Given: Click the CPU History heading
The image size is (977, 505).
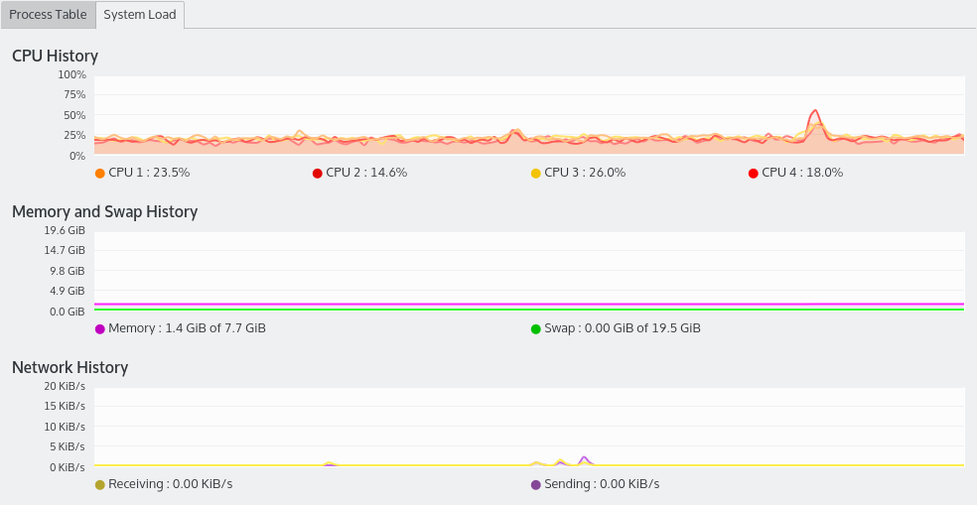Looking at the screenshot, I should point(55,56).
